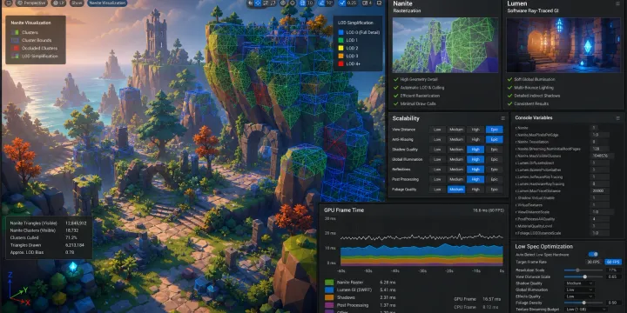This screenshot has height=313, width=627.
Task: Open the Perspective view mode dropdown
Action: 32,3
